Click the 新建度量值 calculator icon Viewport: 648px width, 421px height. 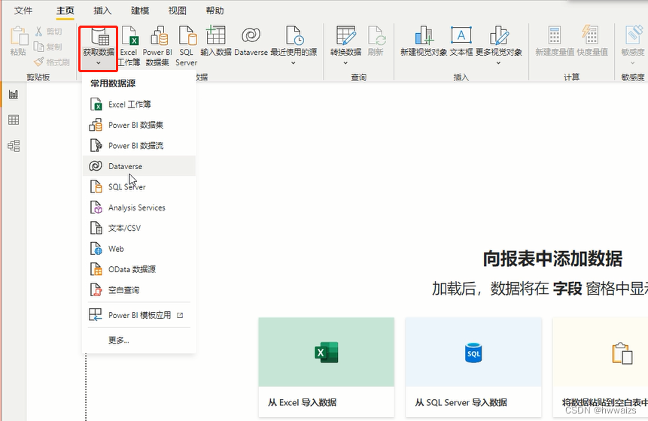(x=555, y=35)
